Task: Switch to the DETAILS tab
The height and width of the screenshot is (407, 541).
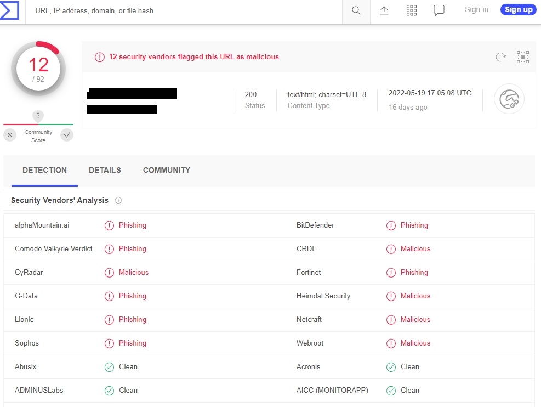Action: point(105,170)
